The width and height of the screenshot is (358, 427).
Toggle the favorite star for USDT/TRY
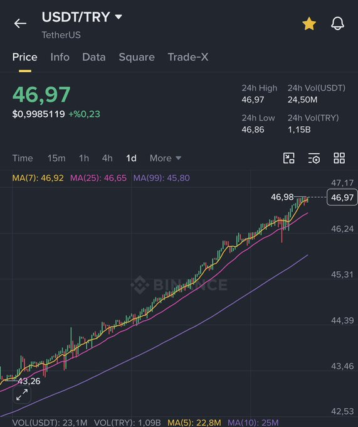tap(309, 23)
